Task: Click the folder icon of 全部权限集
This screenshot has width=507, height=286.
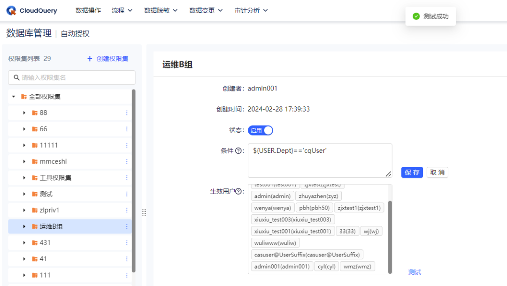Action: tap(23, 96)
